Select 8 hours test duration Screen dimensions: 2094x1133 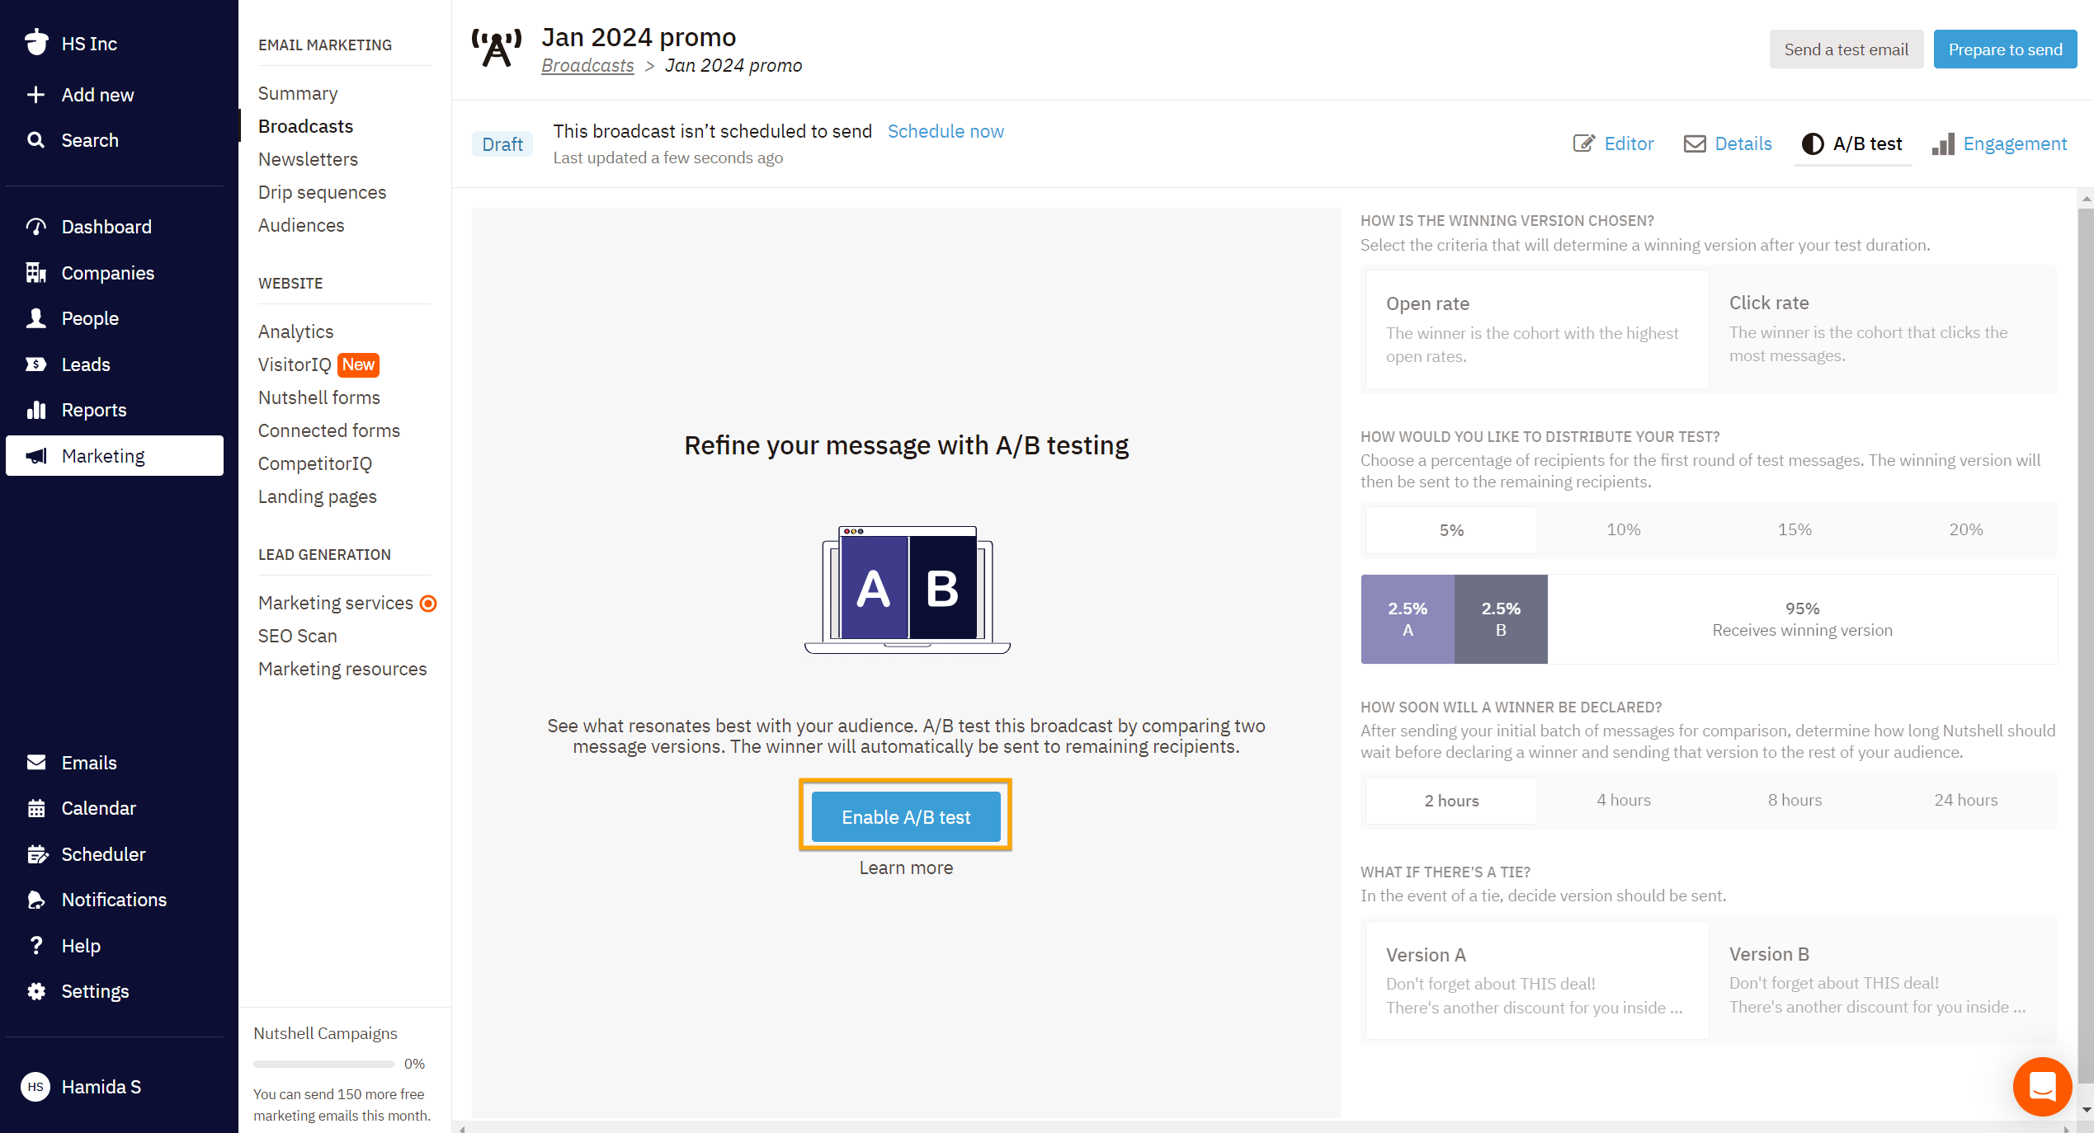pyautogui.click(x=1795, y=800)
